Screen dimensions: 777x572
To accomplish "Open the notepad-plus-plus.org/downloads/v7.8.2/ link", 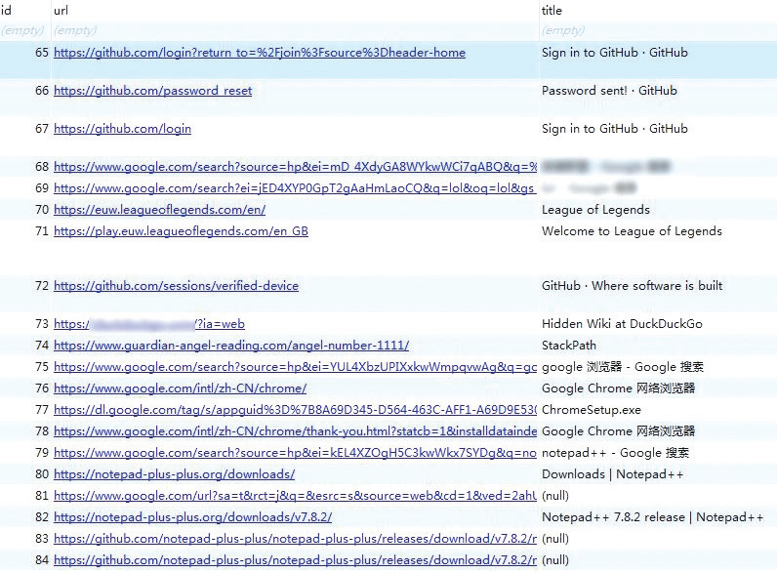I will click(x=192, y=517).
